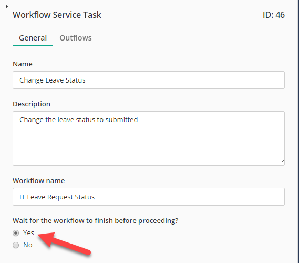Click the green underline beneath General tab
This screenshot has width=299, height=263.
(x=33, y=45)
